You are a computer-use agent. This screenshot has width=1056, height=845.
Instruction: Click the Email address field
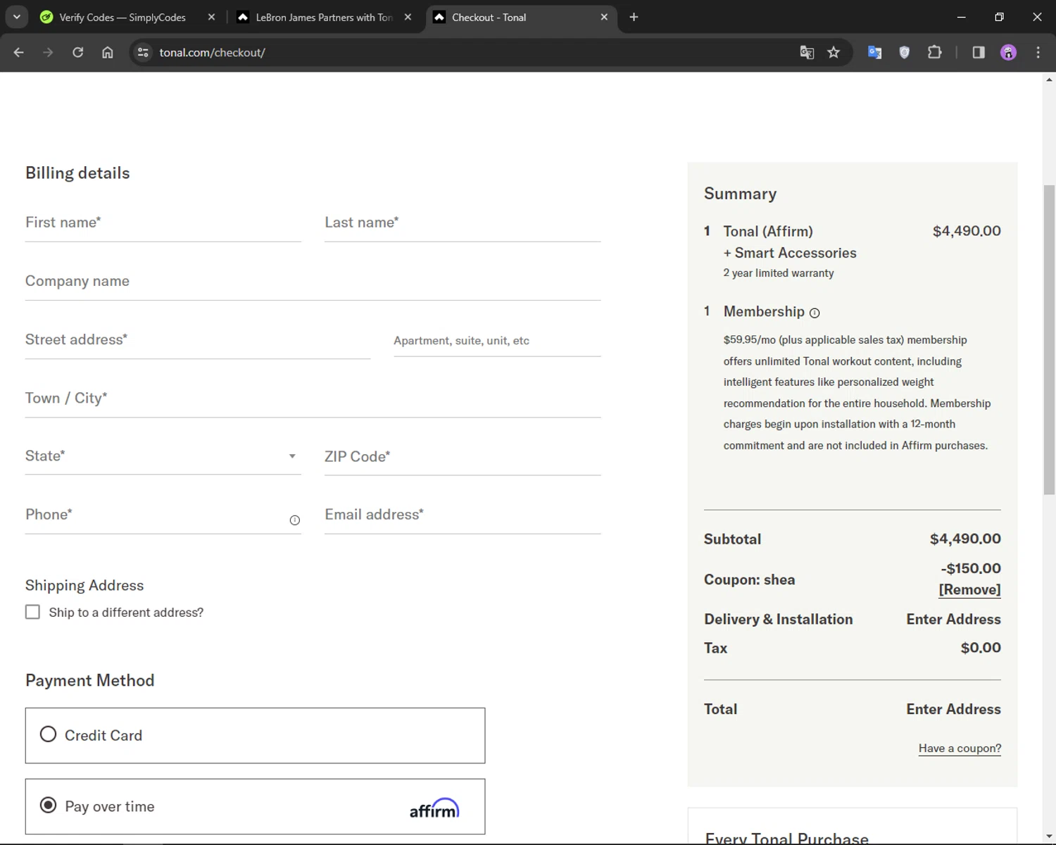(463, 515)
